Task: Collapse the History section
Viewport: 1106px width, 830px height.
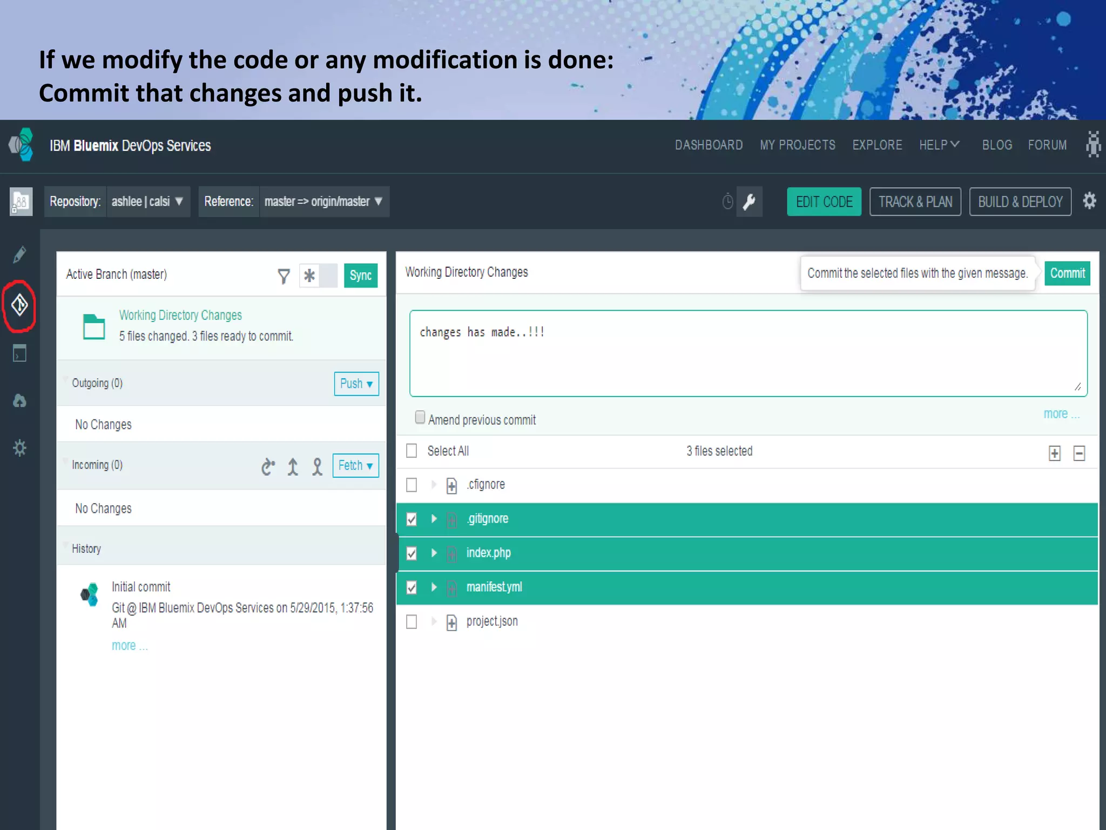Action: pos(65,544)
